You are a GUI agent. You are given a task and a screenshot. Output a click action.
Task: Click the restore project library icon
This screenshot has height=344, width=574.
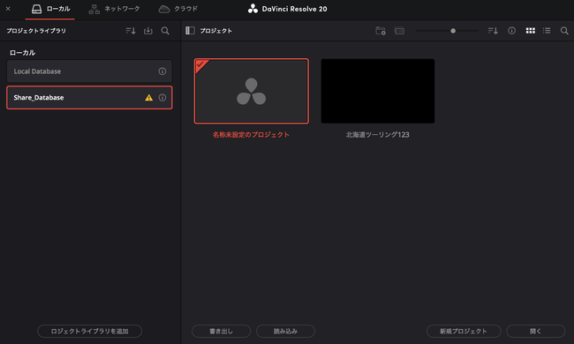point(147,31)
